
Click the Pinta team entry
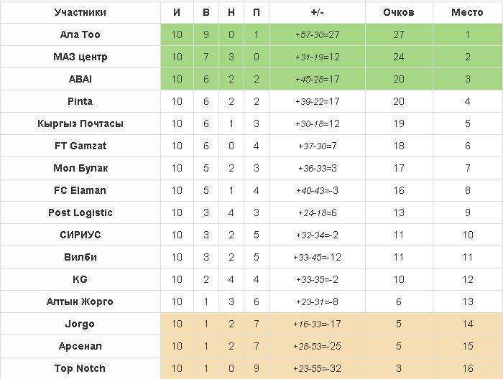pyautogui.click(x=80, y=101)
